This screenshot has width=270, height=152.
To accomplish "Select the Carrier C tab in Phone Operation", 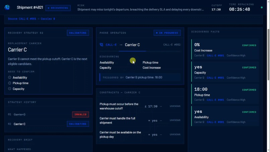I will coord(132,45).
